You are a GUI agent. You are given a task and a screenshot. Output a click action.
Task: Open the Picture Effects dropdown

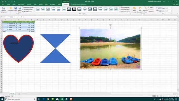pyautogui.click(x=125, y=10)
